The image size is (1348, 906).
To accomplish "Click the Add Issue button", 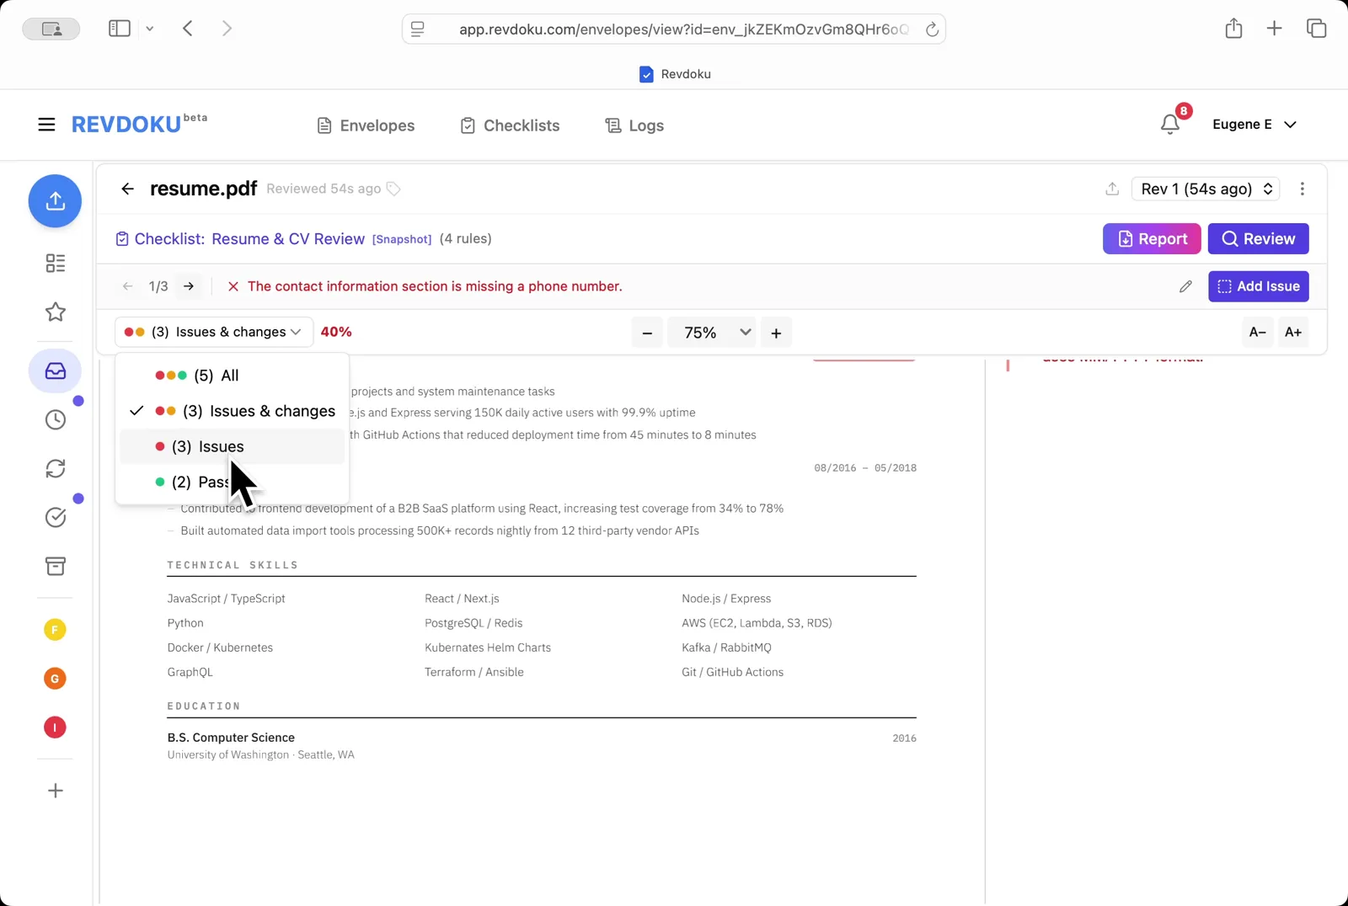I will pos(1258,286).
